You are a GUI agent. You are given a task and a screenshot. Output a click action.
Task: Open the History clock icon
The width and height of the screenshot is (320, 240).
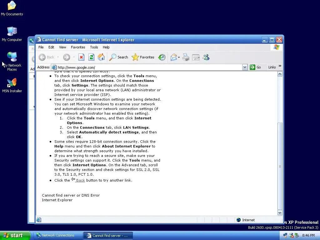pyautogui.click(x=162, y=57)
